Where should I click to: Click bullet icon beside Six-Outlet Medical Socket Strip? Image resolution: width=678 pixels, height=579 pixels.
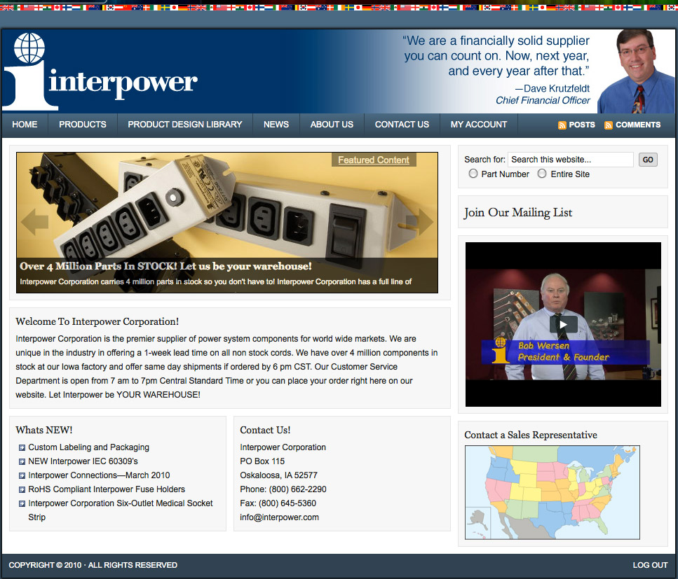[x=22, y=504]
